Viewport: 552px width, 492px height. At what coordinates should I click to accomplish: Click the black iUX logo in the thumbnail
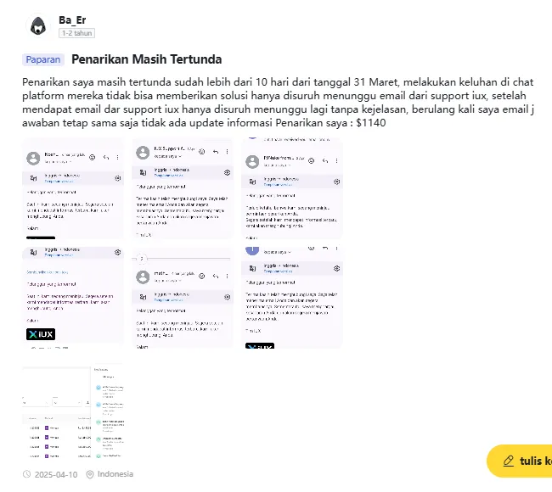click(41, 334)
